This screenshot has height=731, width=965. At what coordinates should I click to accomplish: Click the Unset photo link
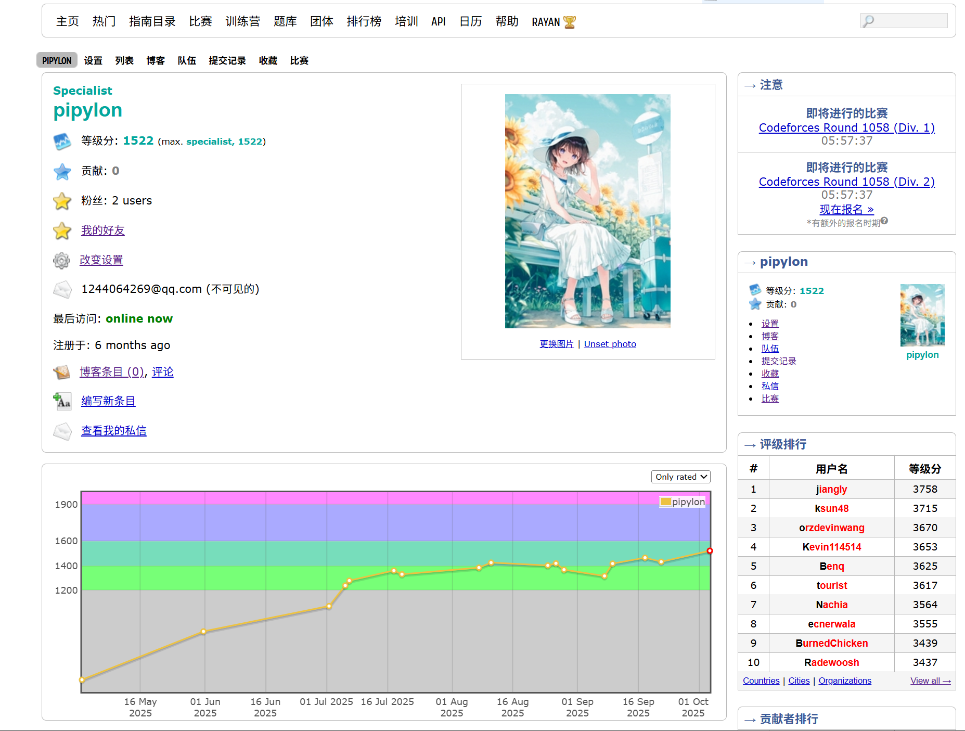610,344
